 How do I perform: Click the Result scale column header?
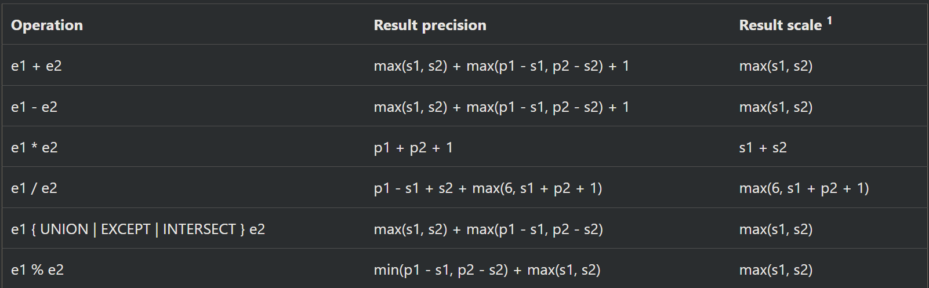(x=780, y=25)
